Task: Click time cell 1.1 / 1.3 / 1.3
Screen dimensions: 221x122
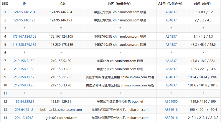Action: 203,36
